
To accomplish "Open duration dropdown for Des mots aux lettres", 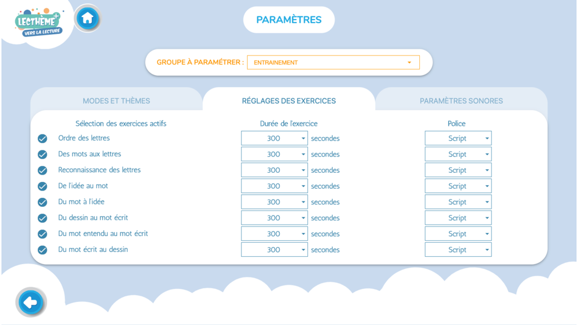I will tap(274, 154).
